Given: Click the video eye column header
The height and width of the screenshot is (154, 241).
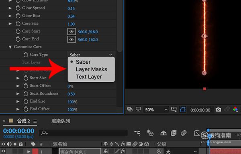Looking at the screenshot, I should (3, 144).
